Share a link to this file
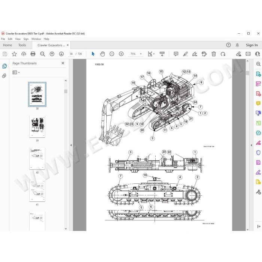This screenshot has height=262, width=262. click(x=238, y=54)
